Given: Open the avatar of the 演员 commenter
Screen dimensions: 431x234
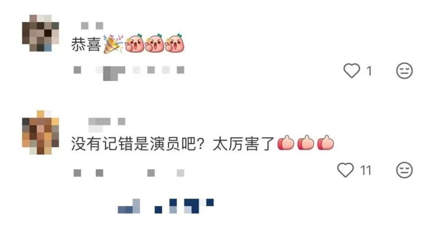Looking at the screenshot, I should pos(40,132).
